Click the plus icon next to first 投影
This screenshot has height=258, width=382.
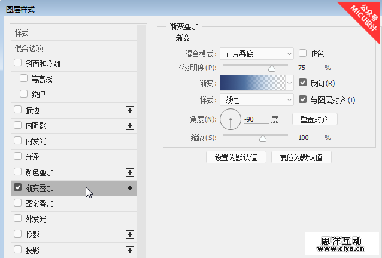click(129, 235)
